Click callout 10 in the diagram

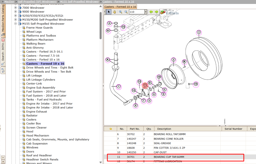coord(159,77)
